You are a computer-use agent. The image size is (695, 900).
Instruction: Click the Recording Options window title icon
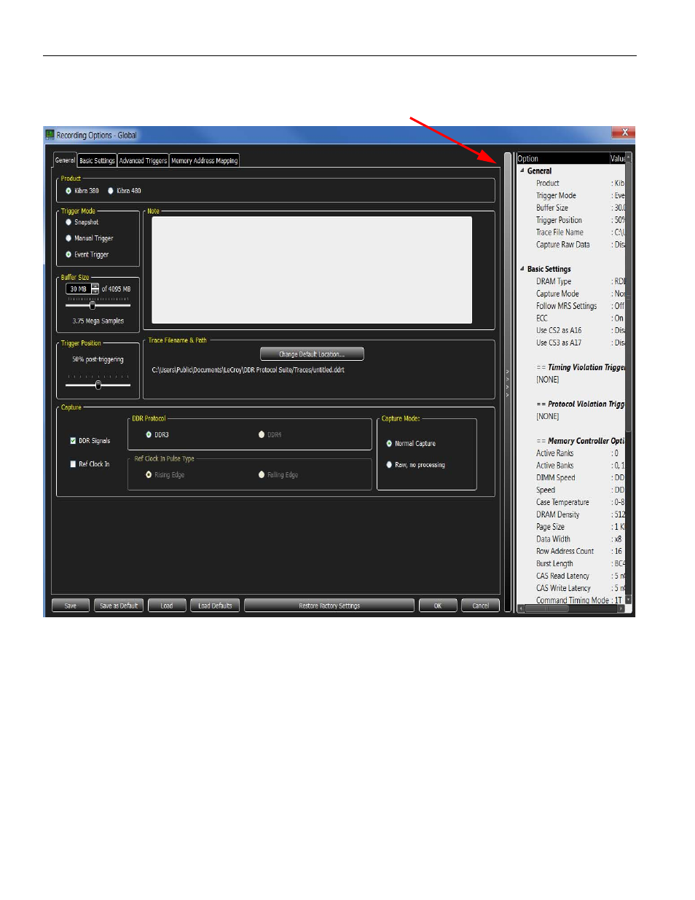tap(50, 135)
